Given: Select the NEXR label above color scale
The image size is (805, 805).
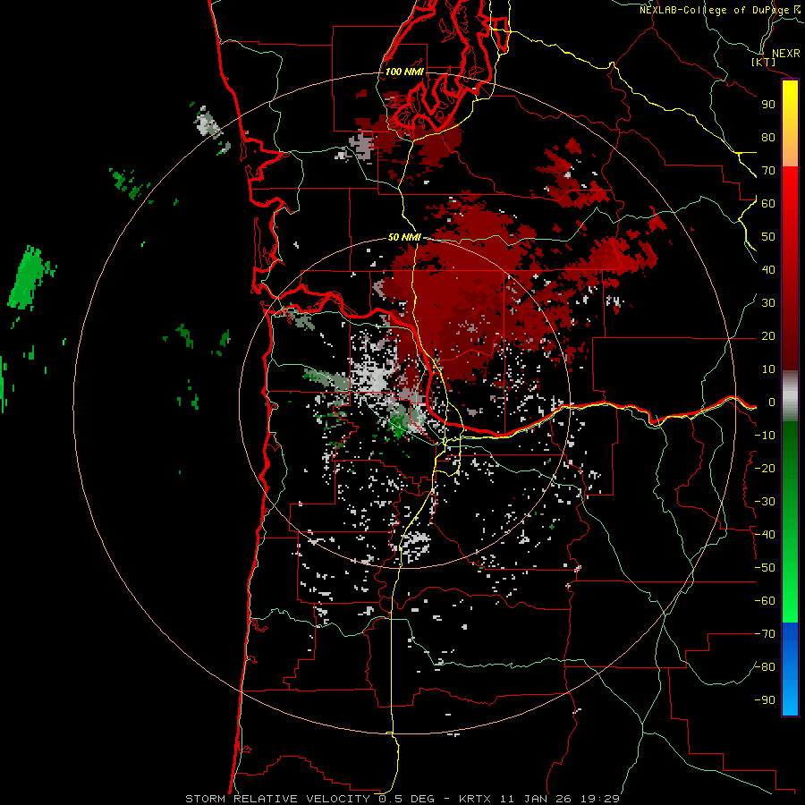Looking at the screenshot, I should [786, 54].
